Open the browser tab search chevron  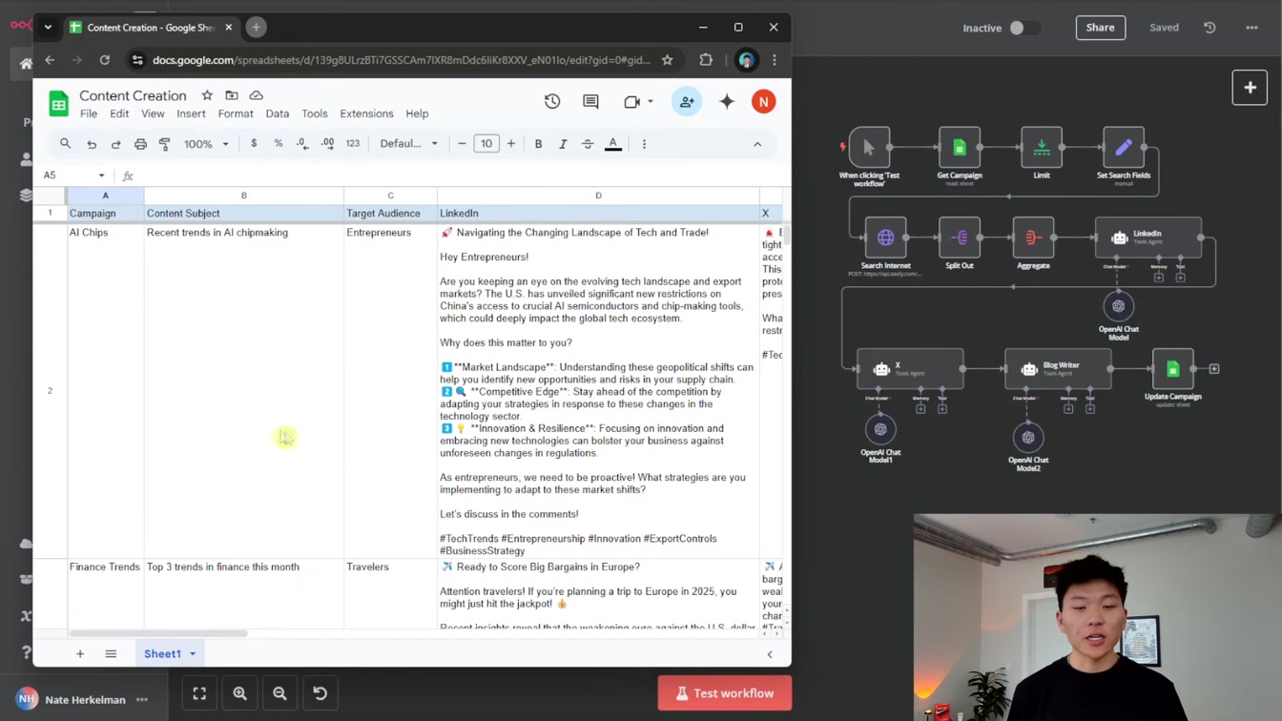click(x=48, y=28)
